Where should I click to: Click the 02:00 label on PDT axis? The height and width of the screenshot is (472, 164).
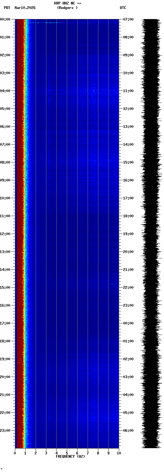pos(5,55)
